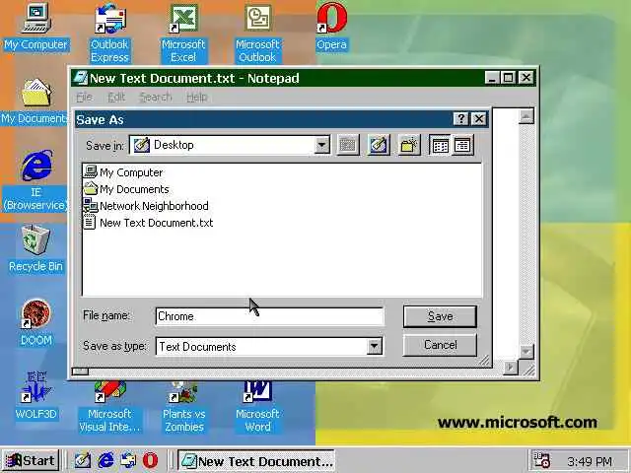
Task: Click the Save As help question mark
Action: pyautogui.click(x=461, y=118)
